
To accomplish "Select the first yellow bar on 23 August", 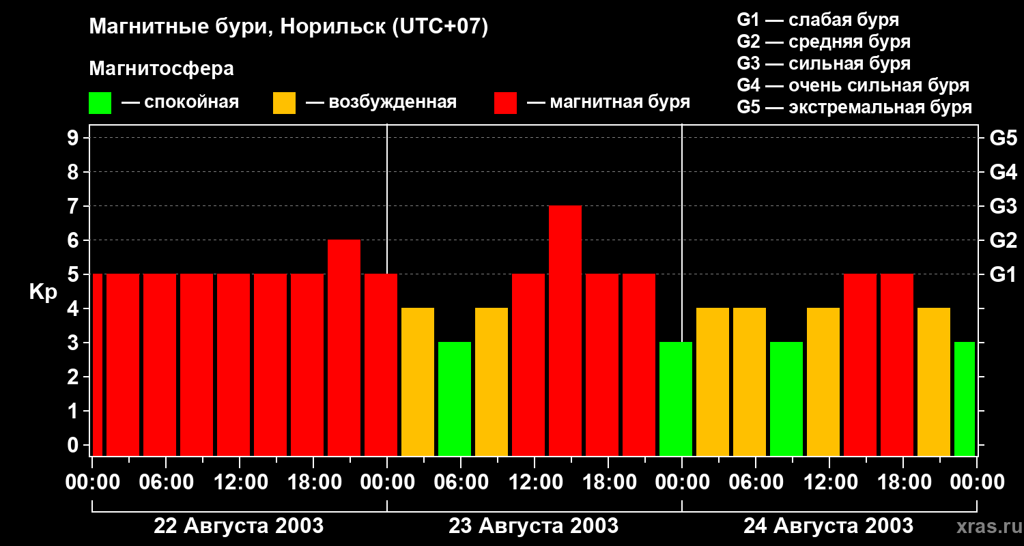I will pos(418,382).
